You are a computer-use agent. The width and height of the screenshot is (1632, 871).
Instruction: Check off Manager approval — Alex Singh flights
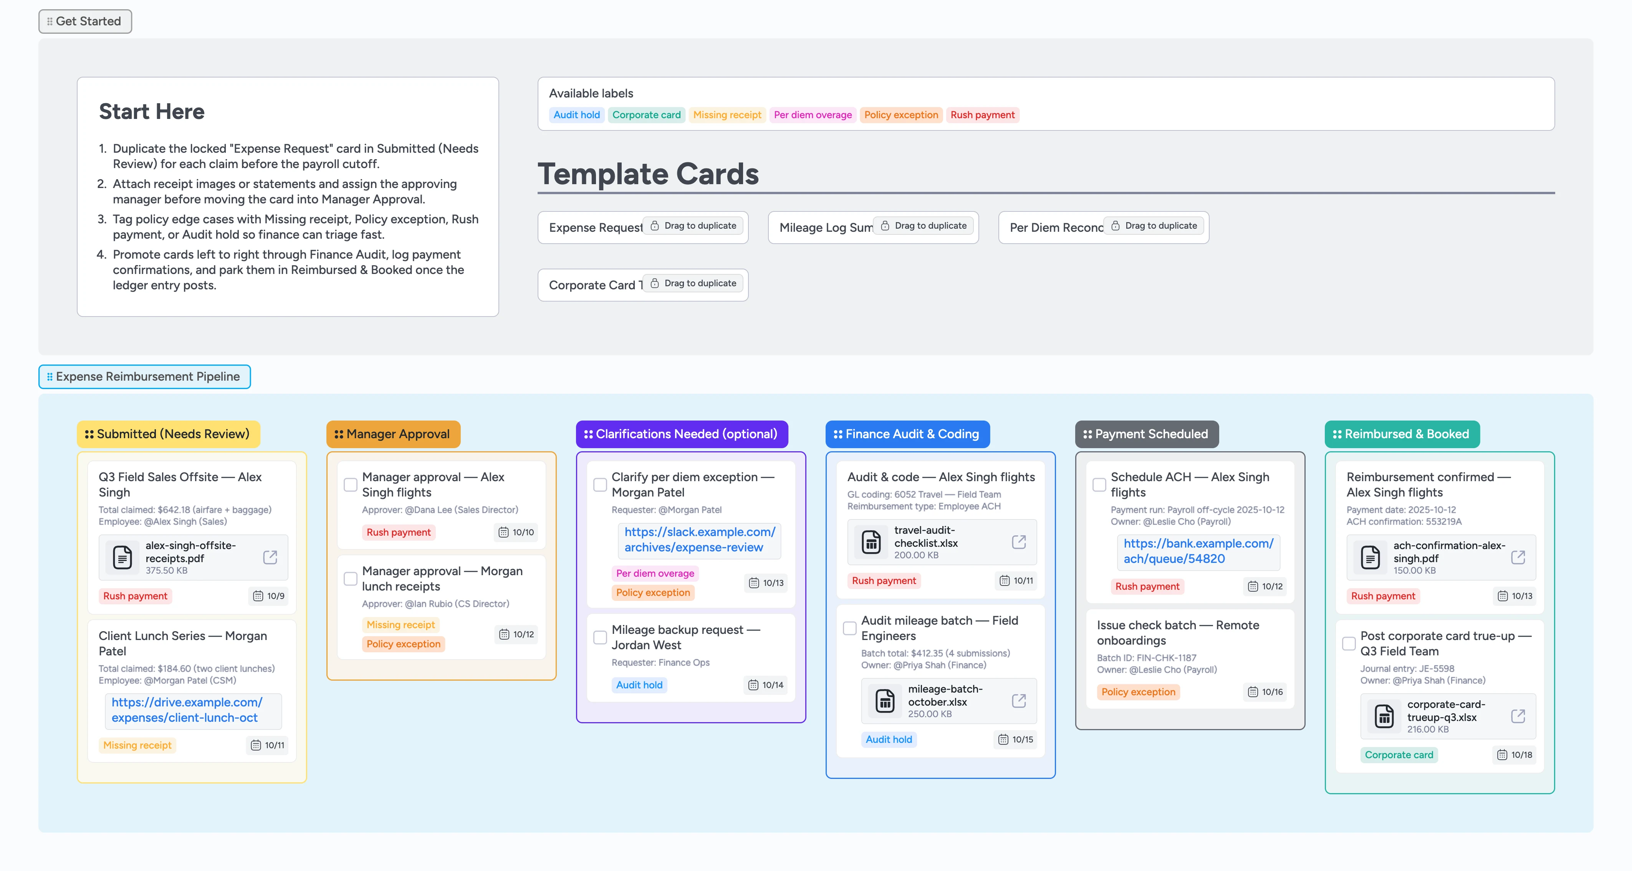350,485
